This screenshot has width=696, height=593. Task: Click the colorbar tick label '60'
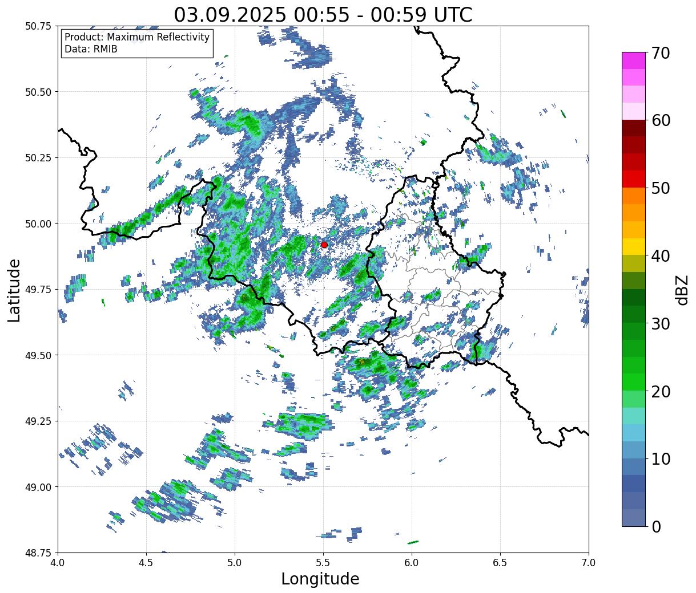tap(661, 120)
